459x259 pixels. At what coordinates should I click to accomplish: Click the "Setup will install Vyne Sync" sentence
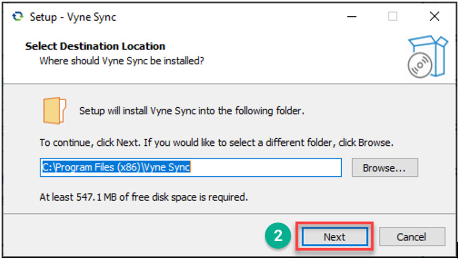tap(191, 111)
